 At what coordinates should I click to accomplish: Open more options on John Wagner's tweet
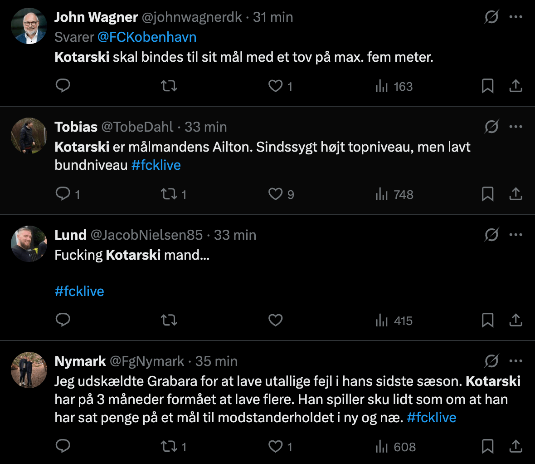(x=516, y=17)
